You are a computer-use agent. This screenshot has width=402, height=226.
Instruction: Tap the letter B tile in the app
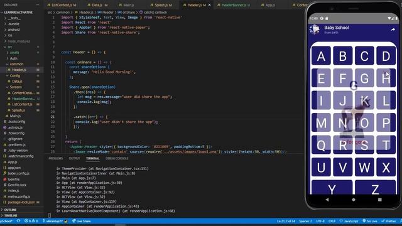pyautogui.click(x=343, y=56)
